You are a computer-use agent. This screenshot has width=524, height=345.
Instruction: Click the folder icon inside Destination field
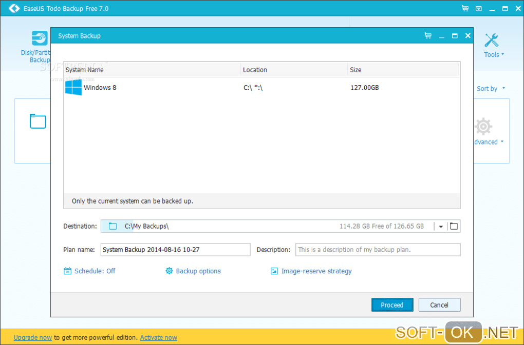[113, 226]
